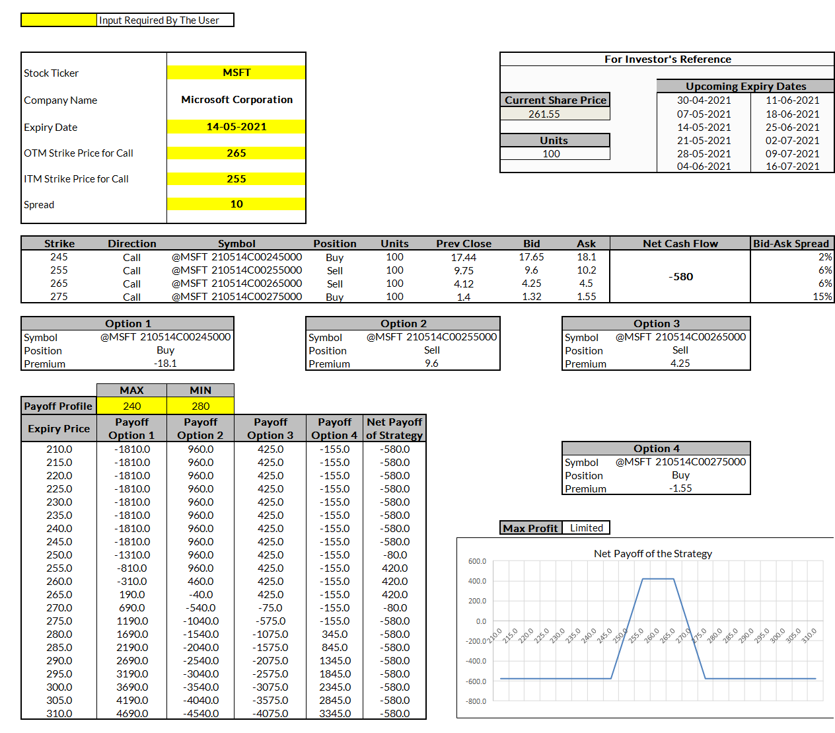Click the 'Max Profit' label cell
The width and height of the screenshot is (835, 733).
(531, 528)
